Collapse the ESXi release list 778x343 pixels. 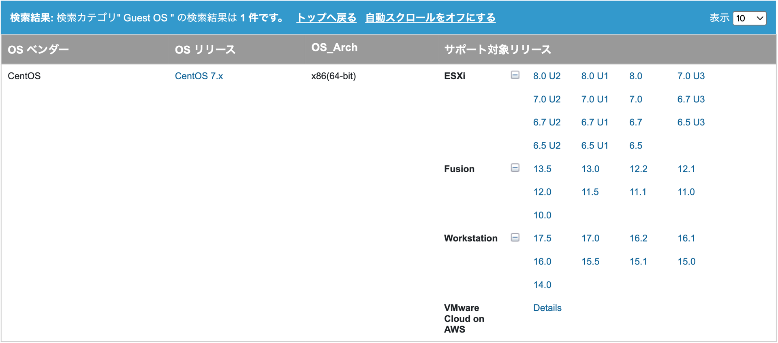515,75
